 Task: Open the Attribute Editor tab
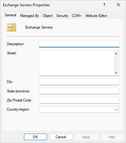(x=96, y=16)
